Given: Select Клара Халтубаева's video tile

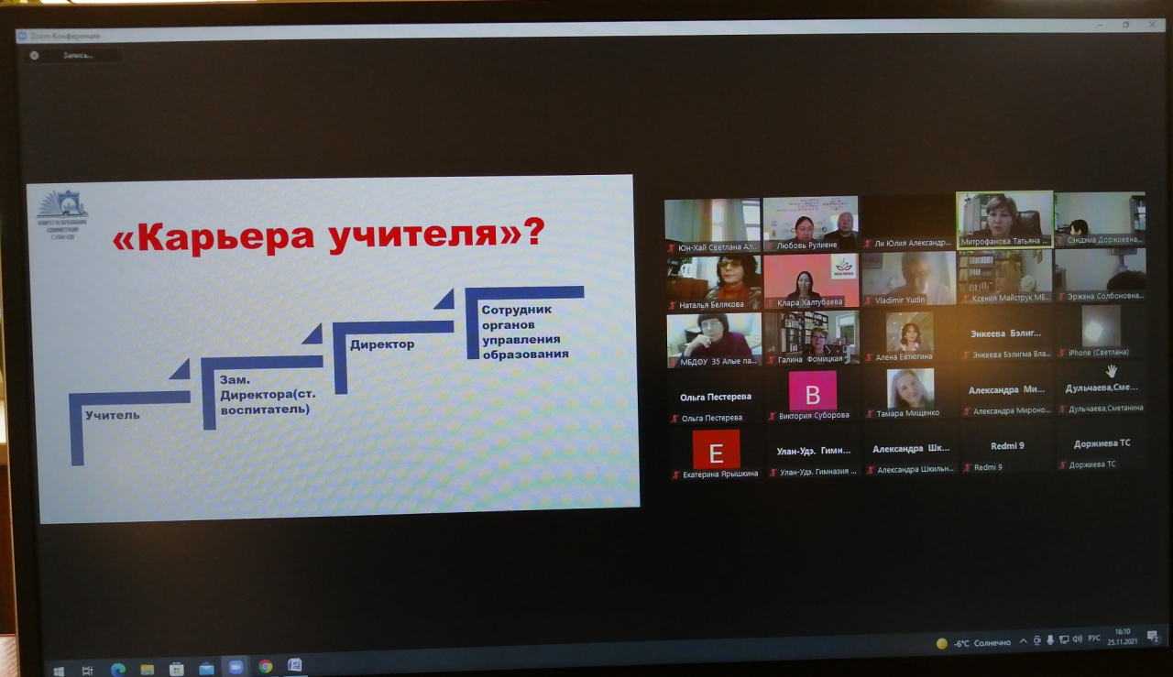Looking at the screenshot, I should 811,280.
